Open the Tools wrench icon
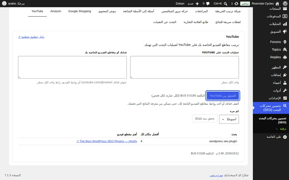The width and height of the screenshot is (289, 180). click(285, 90)
